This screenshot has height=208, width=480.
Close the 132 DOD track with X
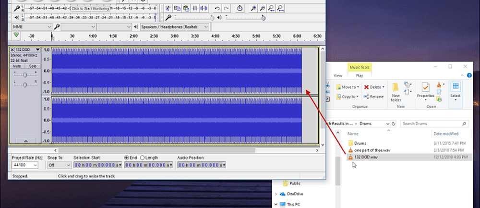coord(12,50)
